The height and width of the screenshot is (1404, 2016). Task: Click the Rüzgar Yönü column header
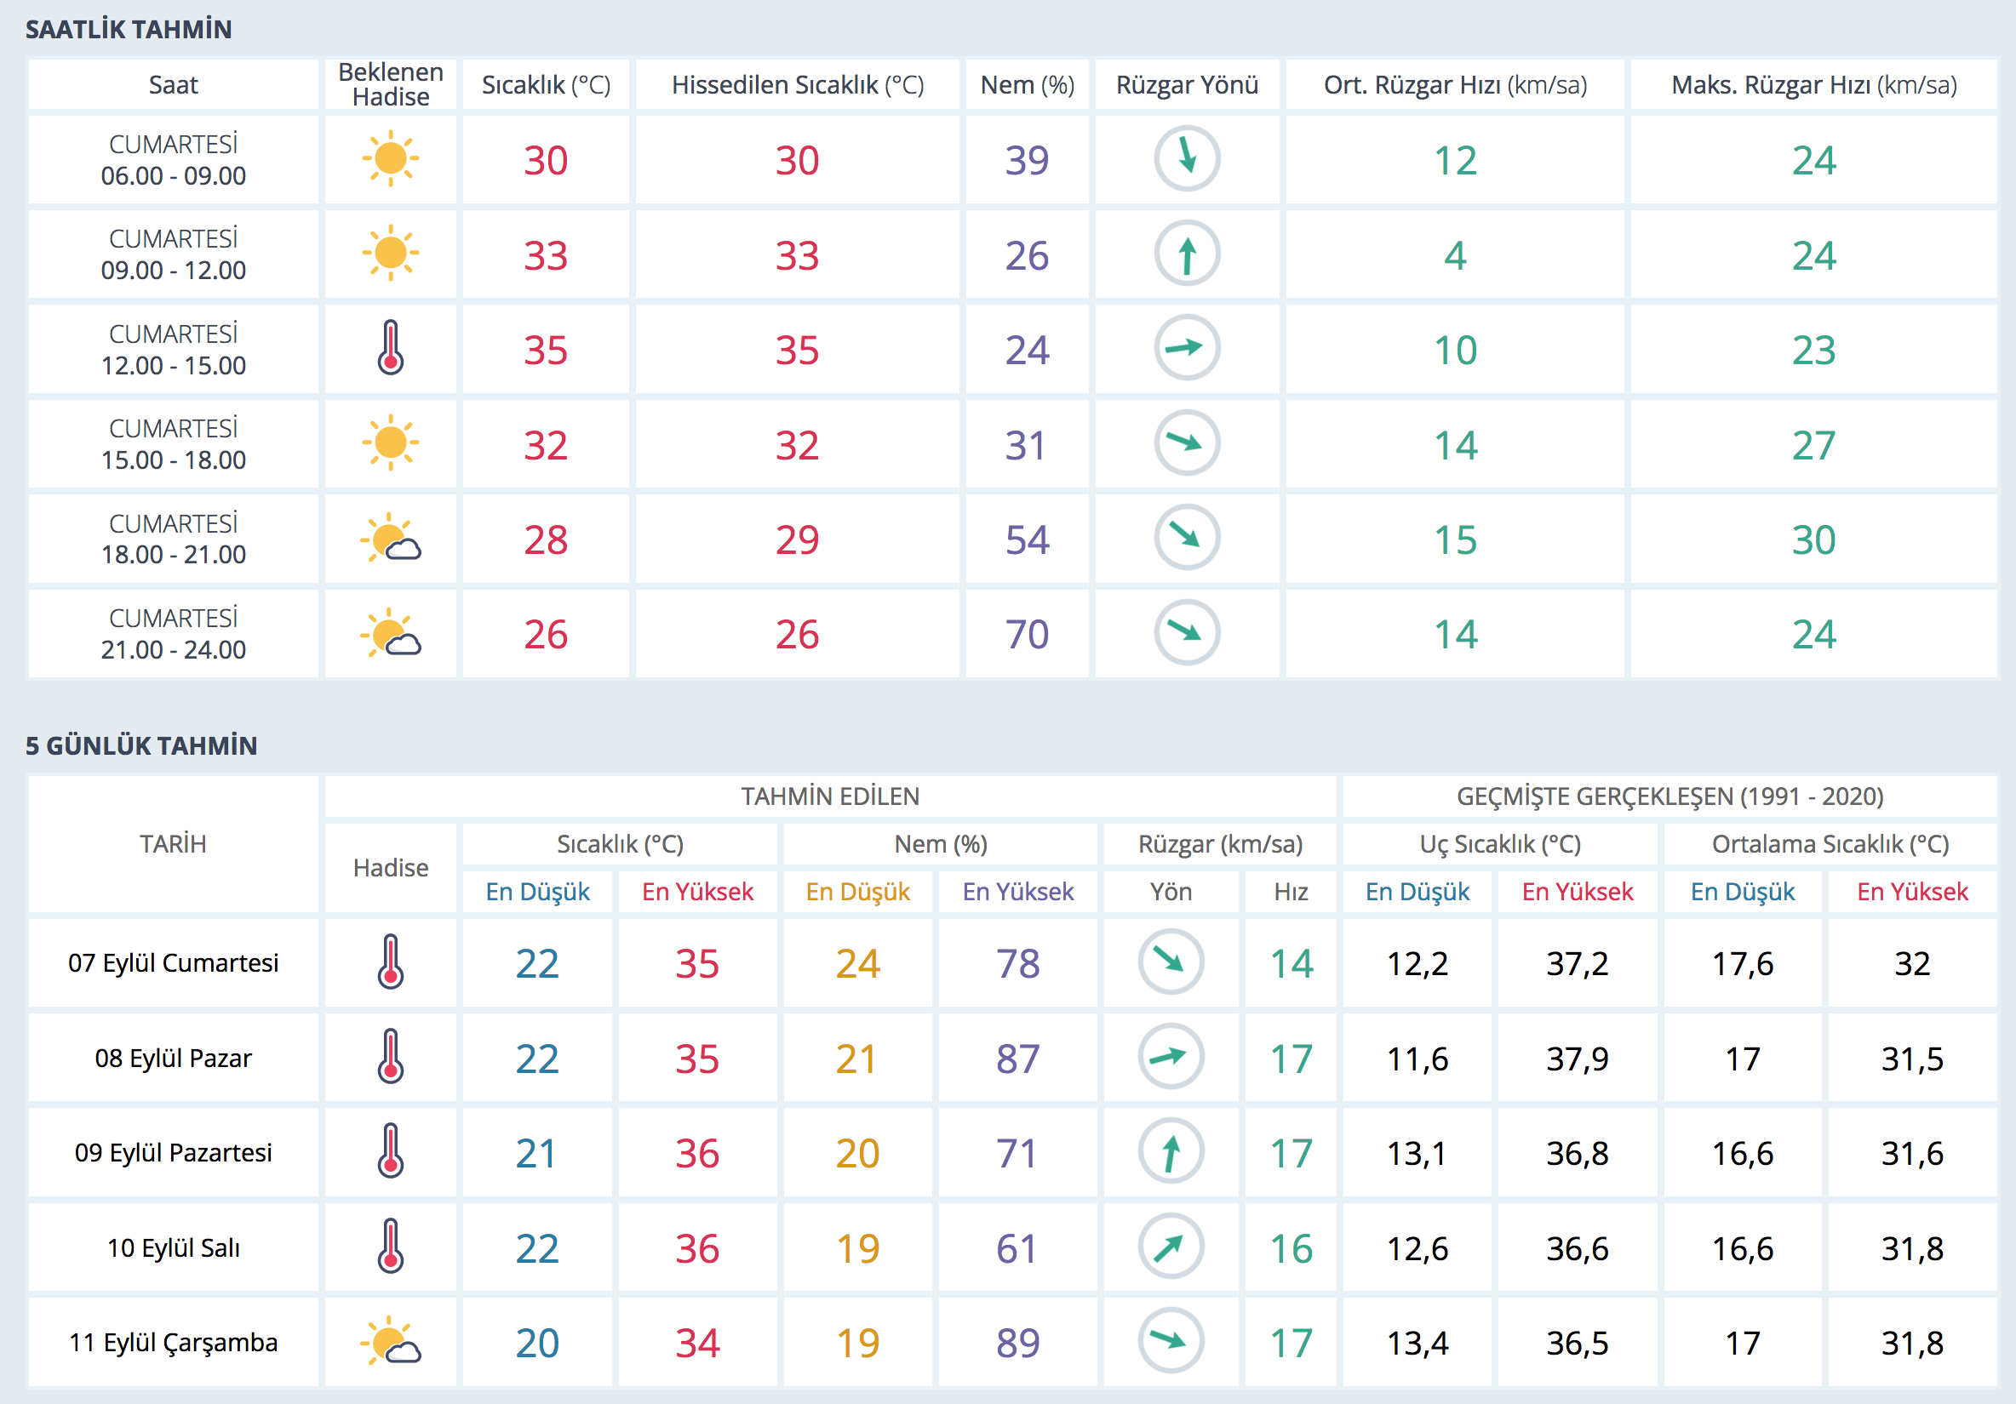[1186, 85]
